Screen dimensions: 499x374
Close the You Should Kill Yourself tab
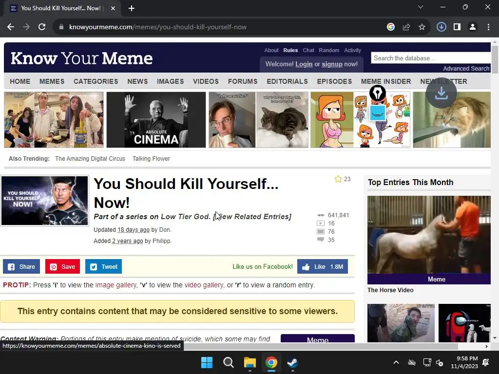113,8
